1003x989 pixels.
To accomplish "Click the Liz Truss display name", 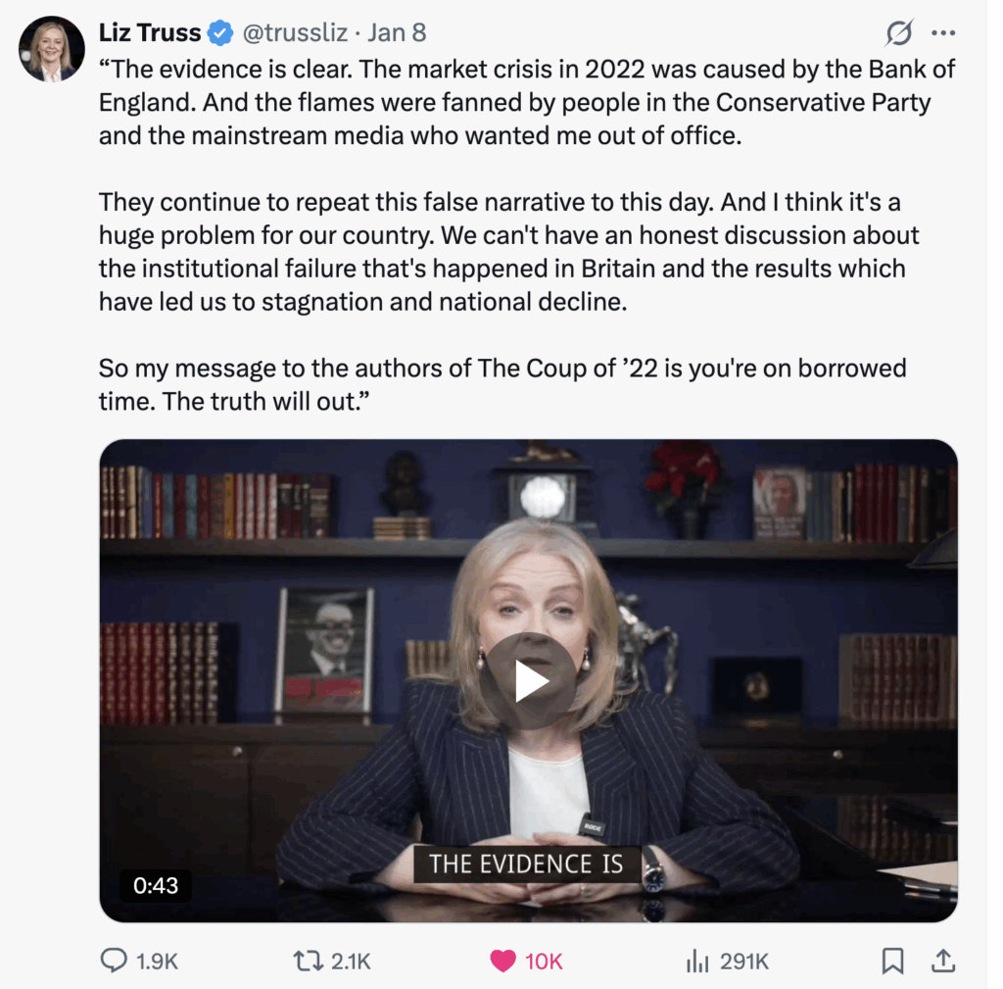I will (150, 32).
